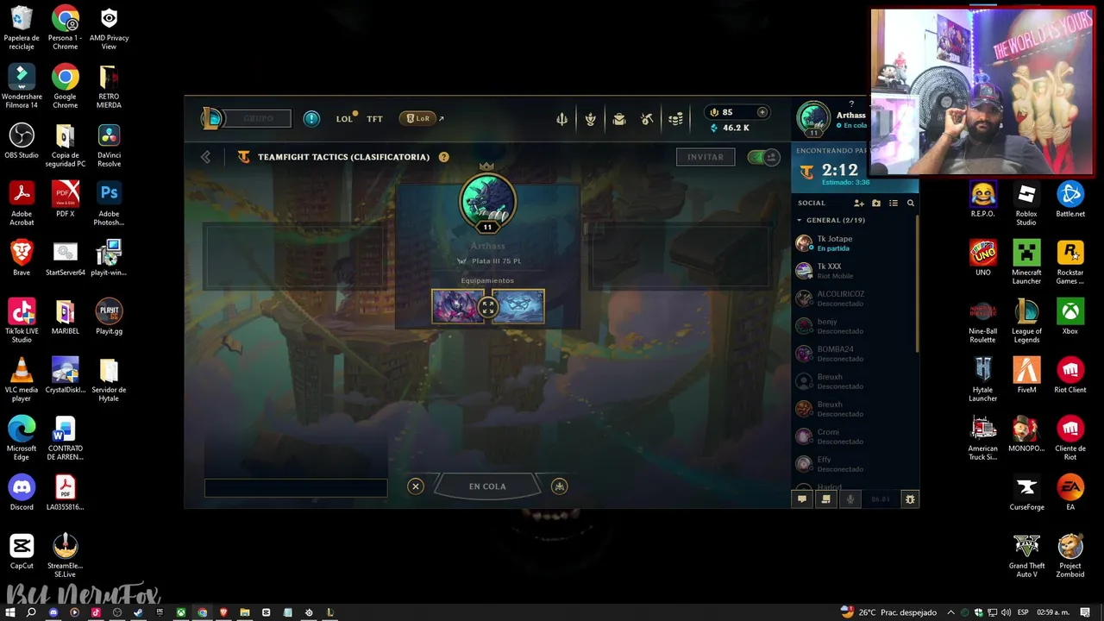The height and width of the screenshot is (621, 1104).
Task: Click the friends list scrollbar
Action: tap(917, 283)
